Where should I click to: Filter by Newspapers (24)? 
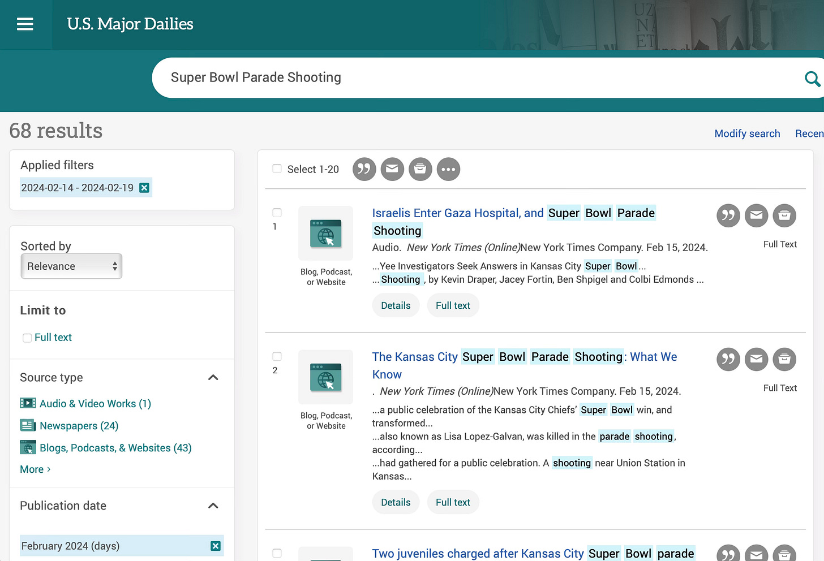point(79,425)
